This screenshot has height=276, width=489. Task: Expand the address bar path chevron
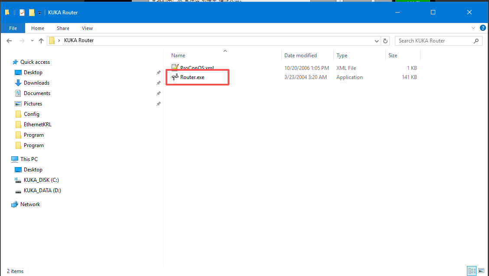coord(59,41)
